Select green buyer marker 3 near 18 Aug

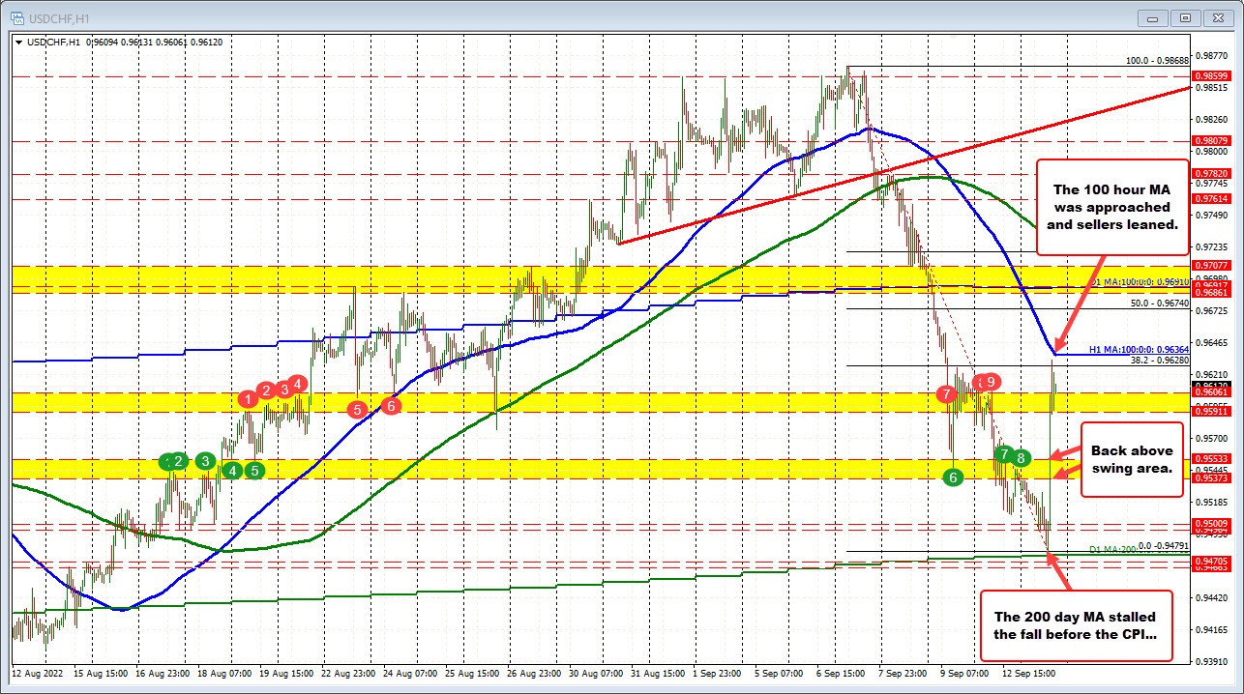(x=205, y=462)
